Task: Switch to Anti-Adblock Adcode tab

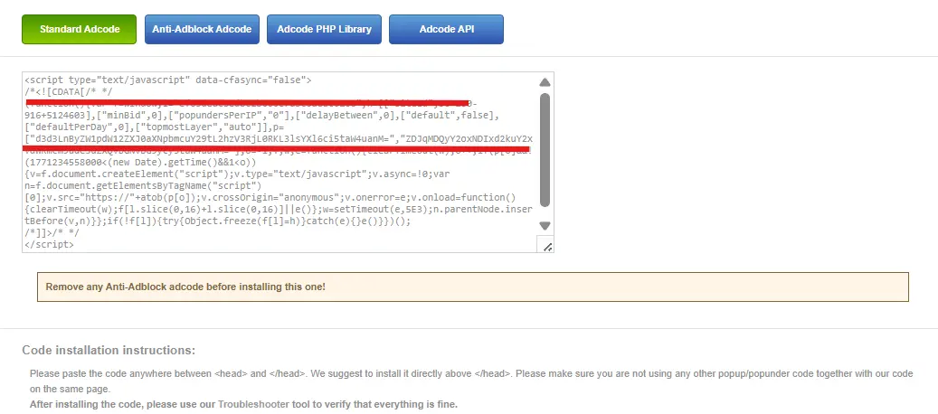Action: pyautogui.click(x=202, y=29)
